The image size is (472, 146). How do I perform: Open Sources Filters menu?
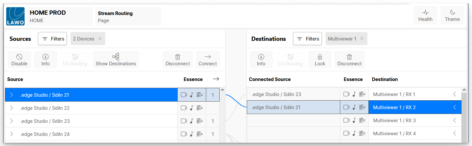coord(52,39)
